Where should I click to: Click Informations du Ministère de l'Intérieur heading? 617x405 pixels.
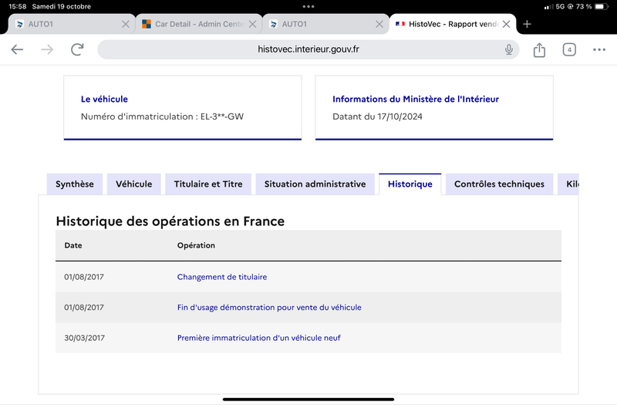pos(416,100)
